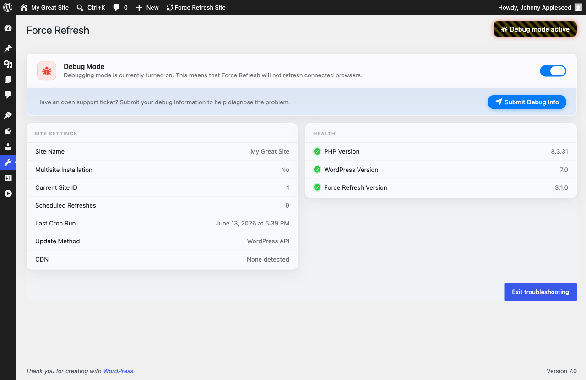Open the Ctrl+K search command
This screenshot has height=380, width=586.
coord(91,7)
